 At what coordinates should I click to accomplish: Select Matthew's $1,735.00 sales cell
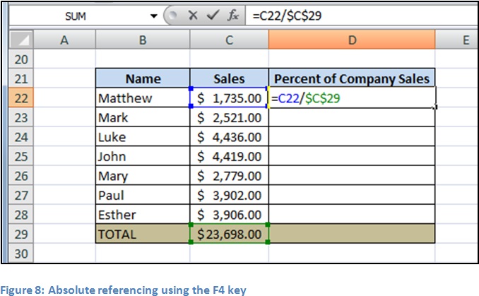229,98
